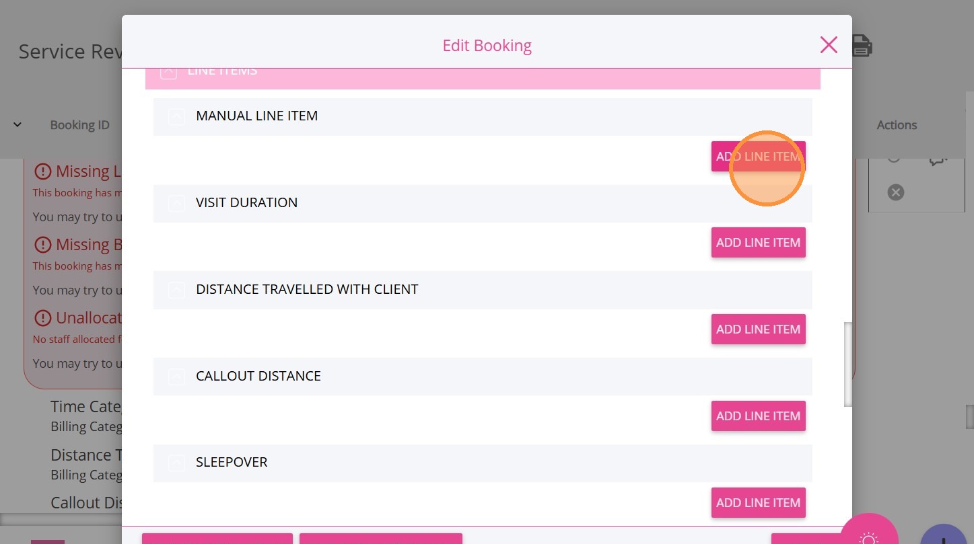
Task: Click the printer icon
Action: click(862, 46)
